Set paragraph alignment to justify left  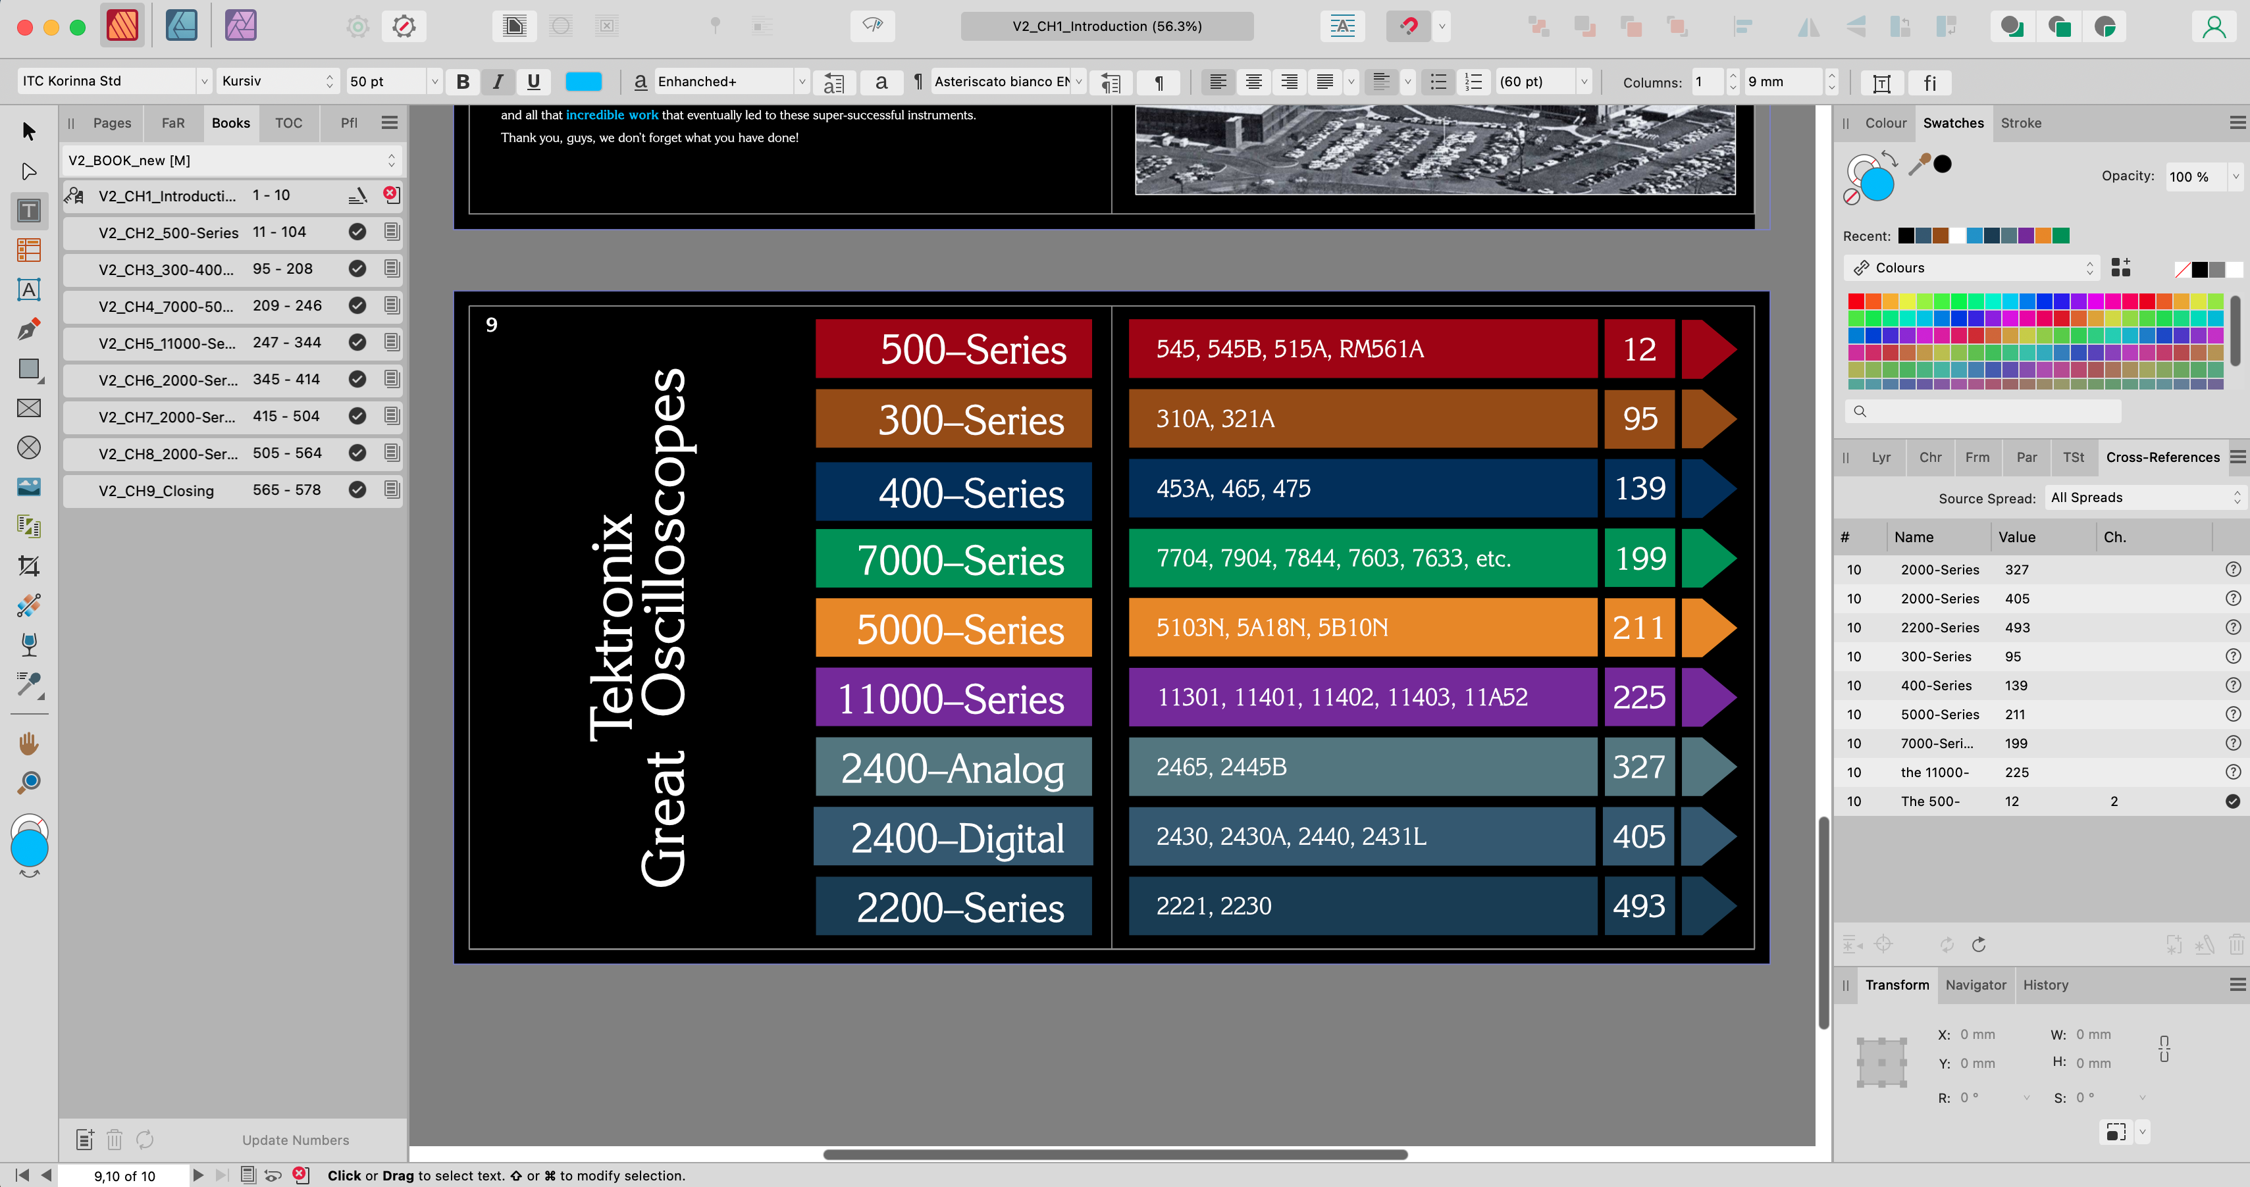pos(1325,82)
